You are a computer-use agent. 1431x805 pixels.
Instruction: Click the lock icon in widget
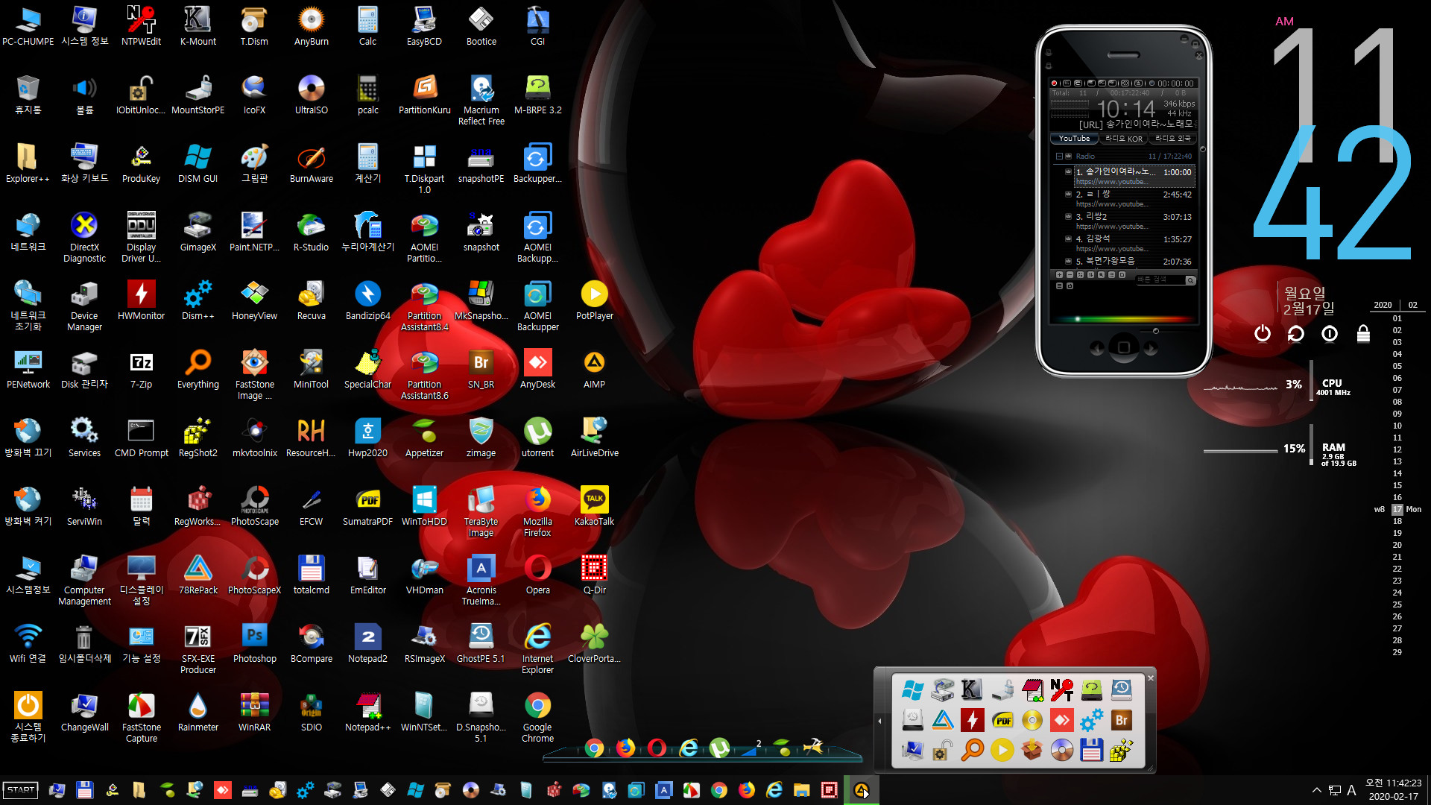point(1363,333)
